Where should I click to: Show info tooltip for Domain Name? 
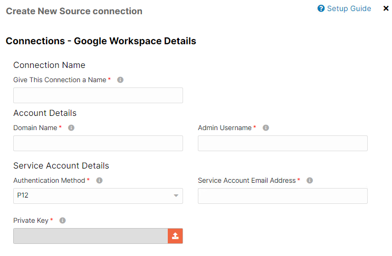[x=71, y=128]
